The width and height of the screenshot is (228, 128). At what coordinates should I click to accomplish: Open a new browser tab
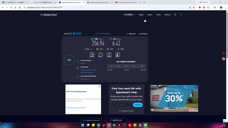[x=144, y=3]
